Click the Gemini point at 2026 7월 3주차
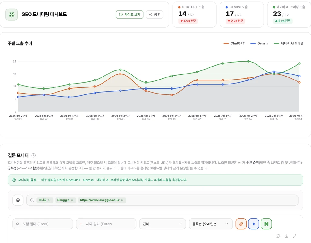 [x=274, y=72]
